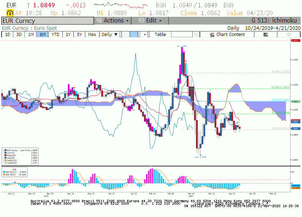Open the Daily periodicity dropdown
This screenshot has height=217, width=302.
coord(110,34)
